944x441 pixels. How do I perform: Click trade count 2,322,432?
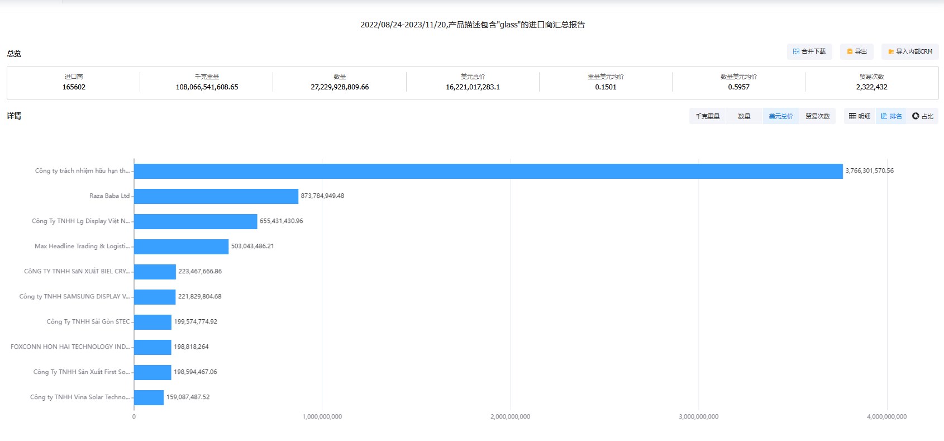click(871, 87)
